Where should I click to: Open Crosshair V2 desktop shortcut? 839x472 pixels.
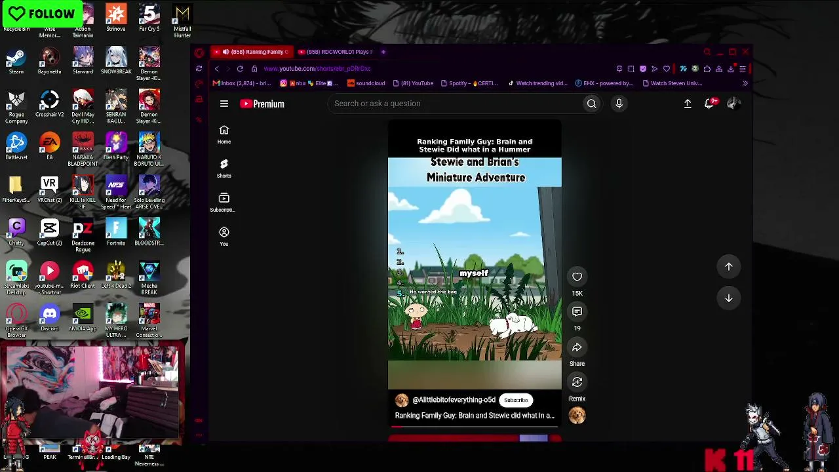coord(50,104)
